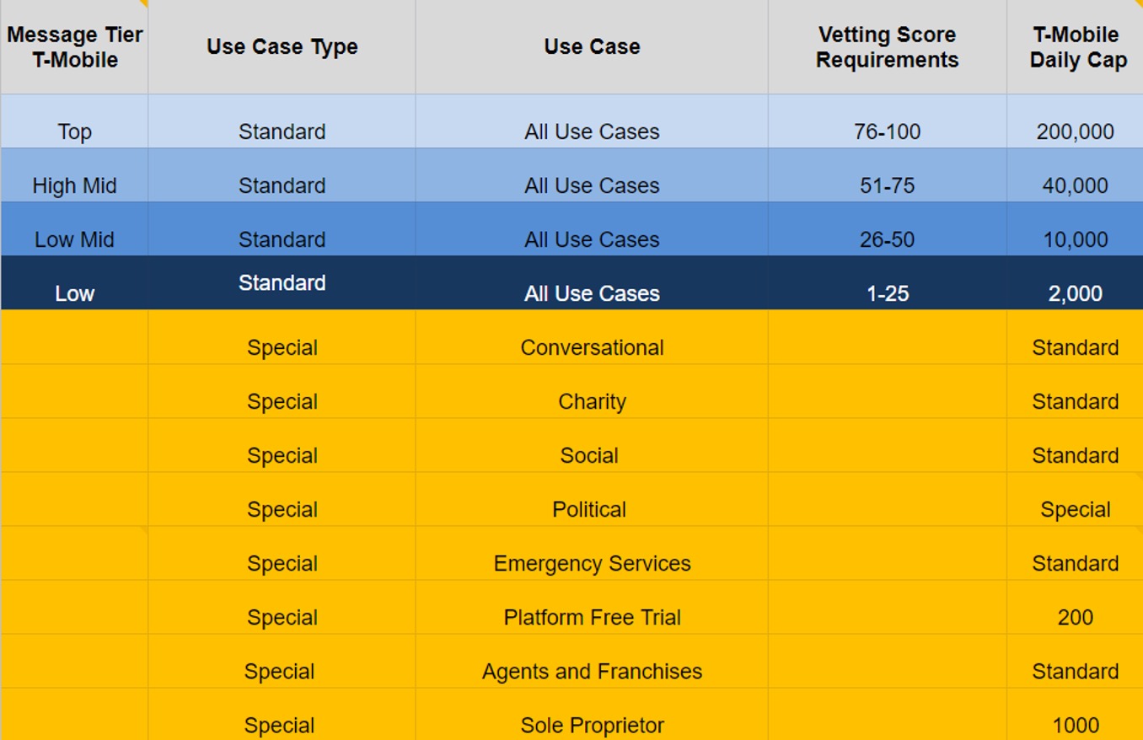This screenshot has height=740, width=1143.
Task: Click the comment indicator on Daily Cap header
Action: click(x=1140, y=3)
